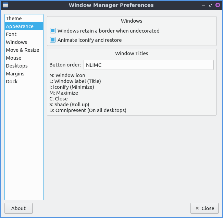Open the Font settings page

point(11,34)
